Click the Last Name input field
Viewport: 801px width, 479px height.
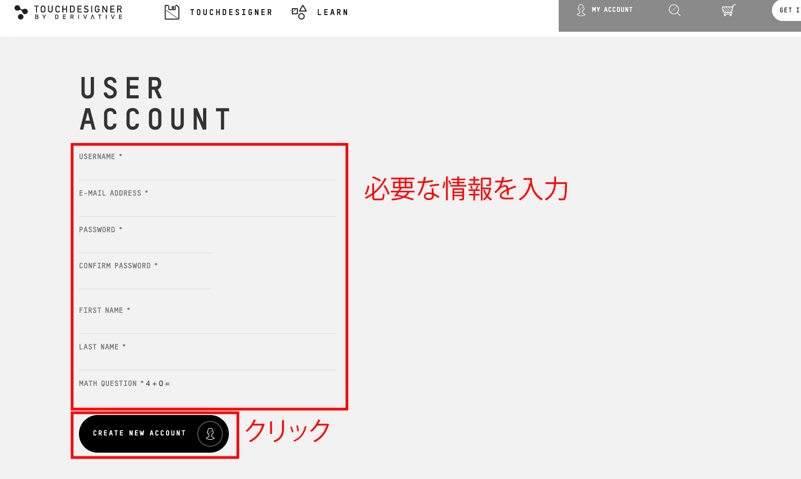click(x=207, y=361)
